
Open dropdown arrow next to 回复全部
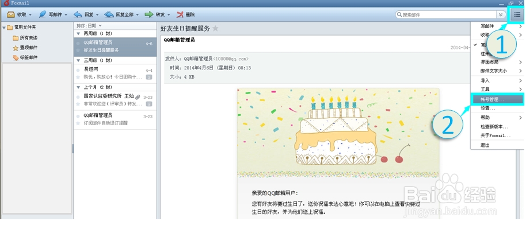tap(137, 15)
